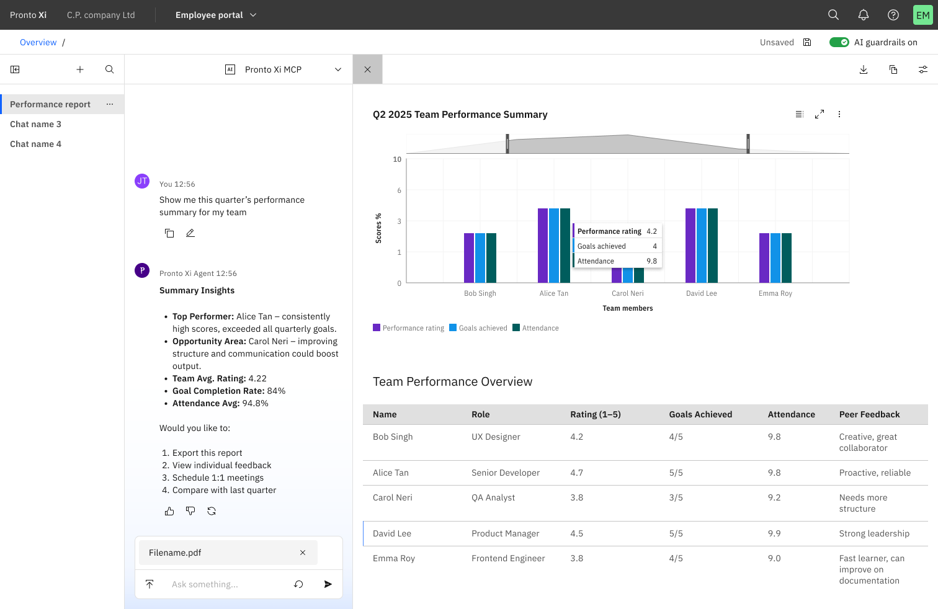Open the chart's overflow kebab menu
This screenshot has width=938, height=609.
[x=839, y=114]
